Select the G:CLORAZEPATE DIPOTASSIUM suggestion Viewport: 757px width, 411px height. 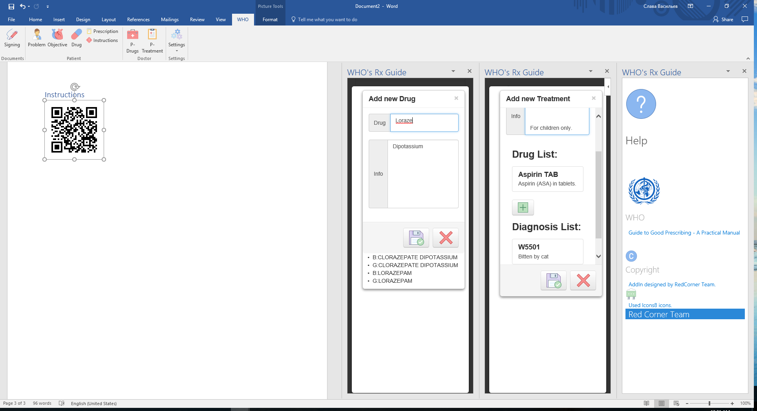click(415, 265)
